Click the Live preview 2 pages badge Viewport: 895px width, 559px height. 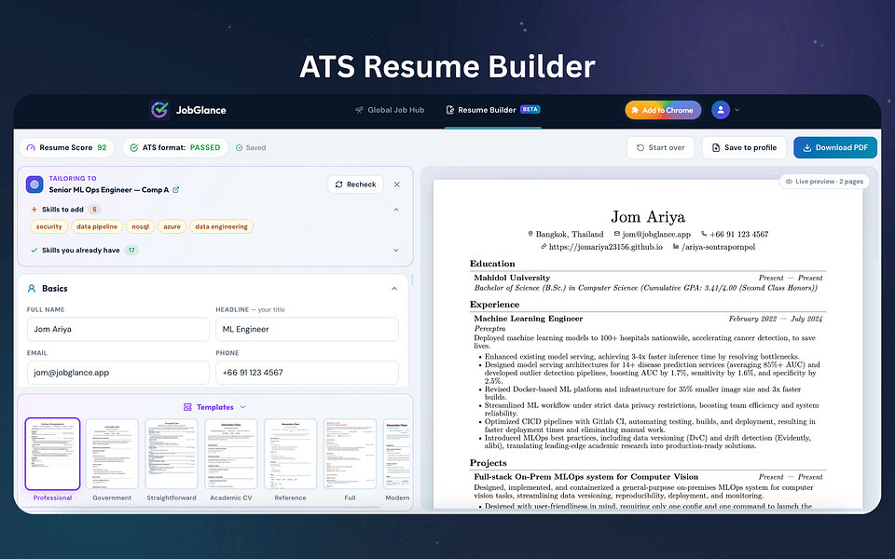(824, 182)
